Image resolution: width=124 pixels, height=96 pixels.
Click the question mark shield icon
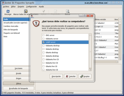point(36,23)
